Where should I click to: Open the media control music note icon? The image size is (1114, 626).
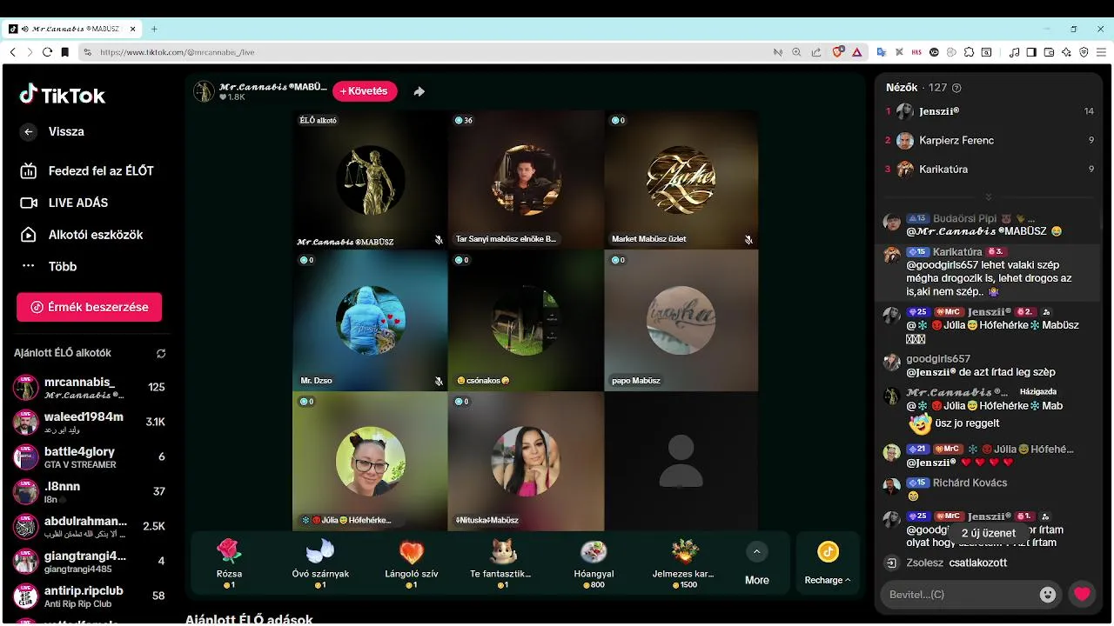click(1014, 52)
